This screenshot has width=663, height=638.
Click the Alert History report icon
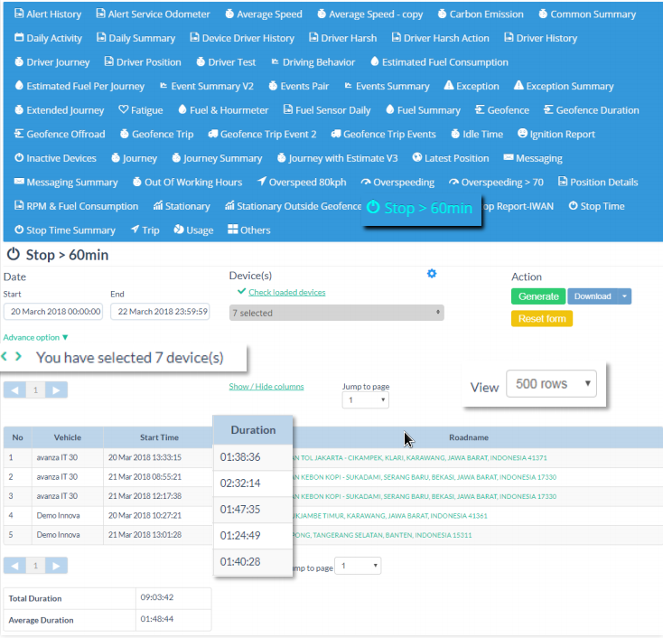click(19, 14)
